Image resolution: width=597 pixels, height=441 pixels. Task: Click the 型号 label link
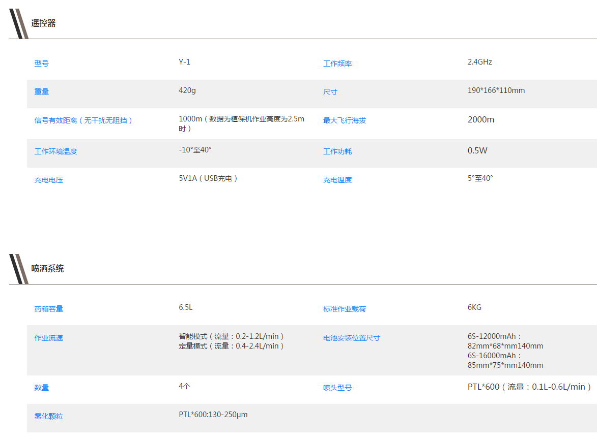point(42,64)
